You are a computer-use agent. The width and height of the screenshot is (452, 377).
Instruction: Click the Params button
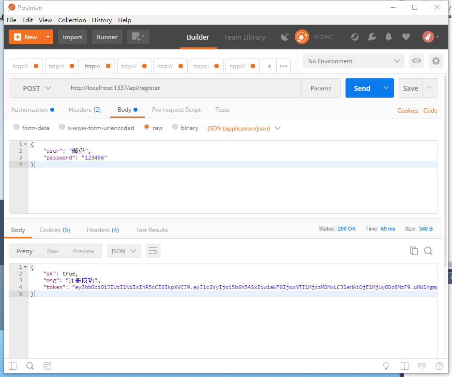320,88
